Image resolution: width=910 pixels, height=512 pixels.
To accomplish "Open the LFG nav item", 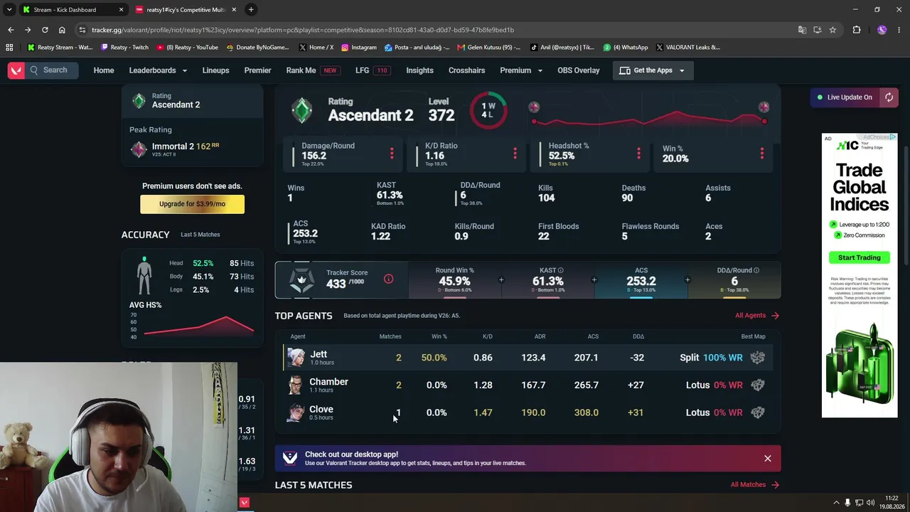I will coord(373,70).
